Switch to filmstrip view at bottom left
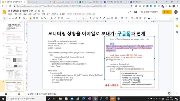The width and height of the screenshot is (180, 101). pos(6,94)
